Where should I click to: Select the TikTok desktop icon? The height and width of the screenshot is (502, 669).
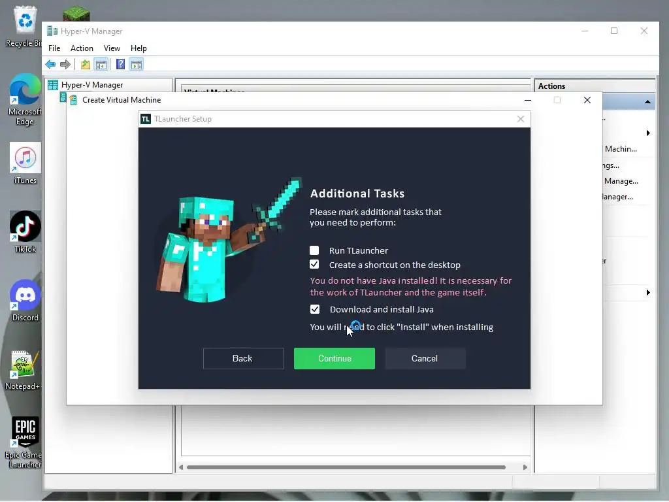25,232
